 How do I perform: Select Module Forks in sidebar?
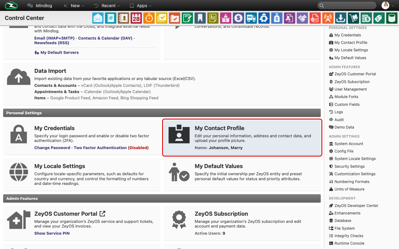point(344,97)
